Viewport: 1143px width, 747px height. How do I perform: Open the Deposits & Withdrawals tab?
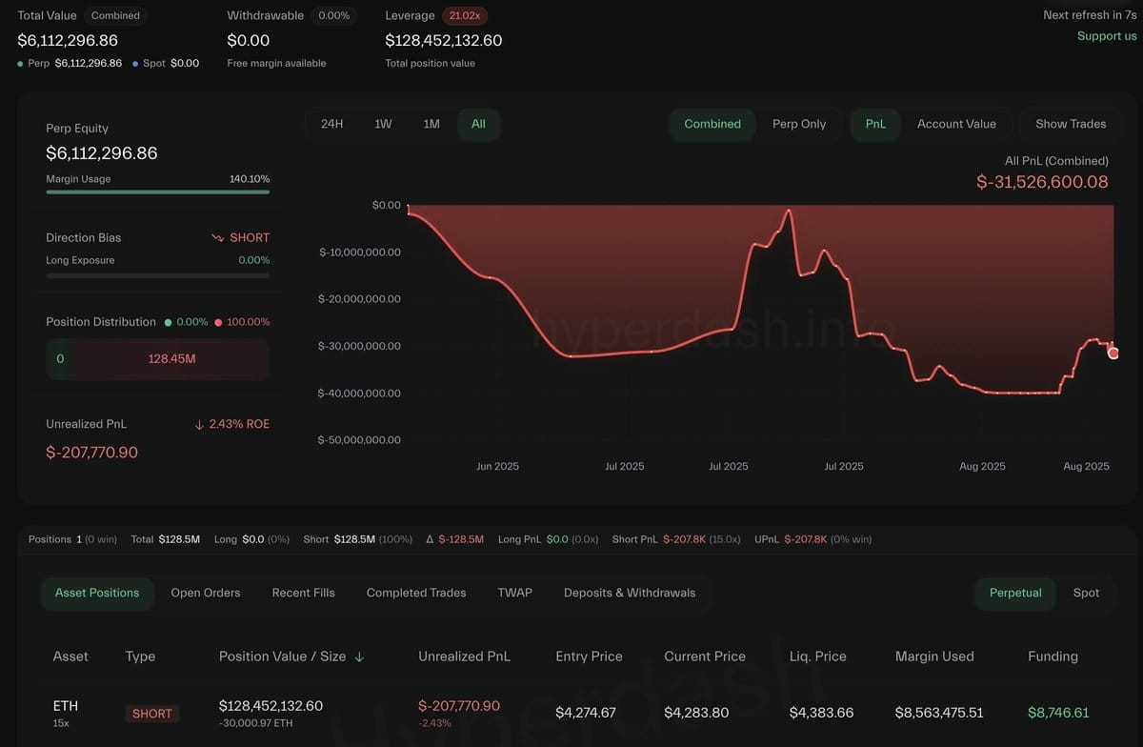tap(630, 593)
